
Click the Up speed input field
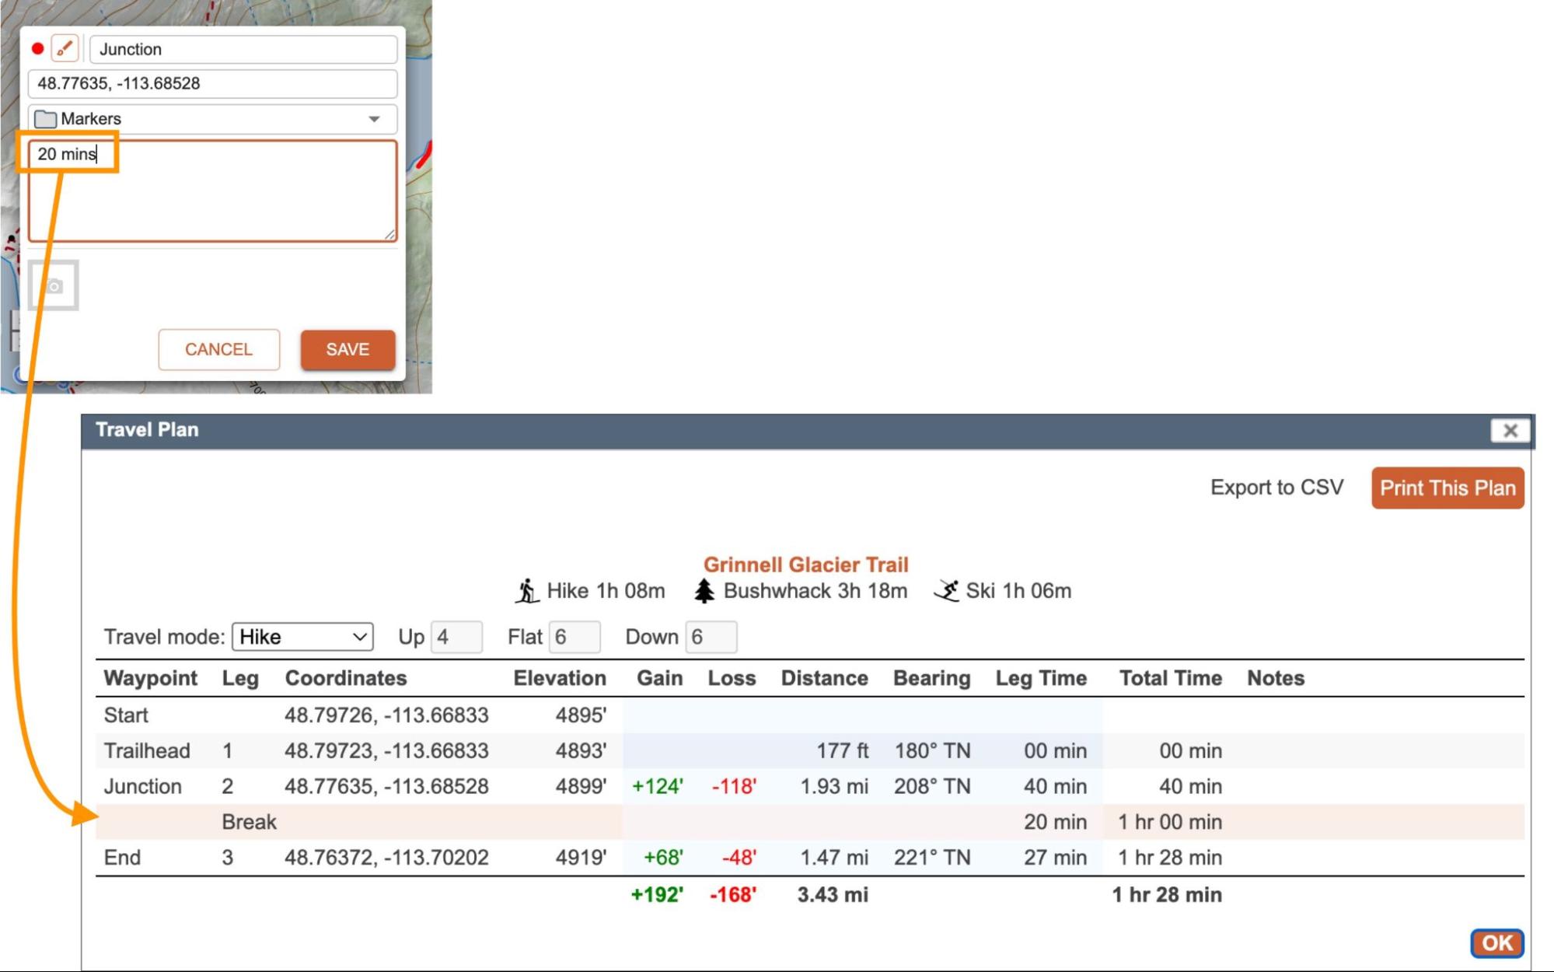pos(456,637)
